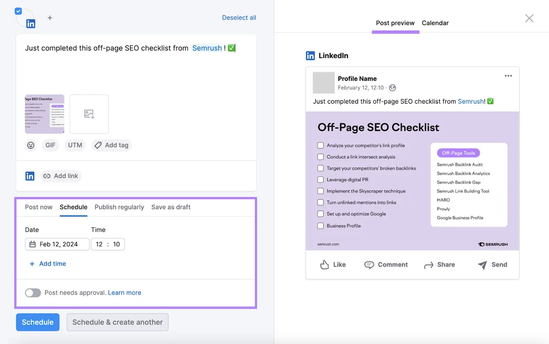Click Add tag button
The height and width of the screenshot is (344, 549).
112,145
